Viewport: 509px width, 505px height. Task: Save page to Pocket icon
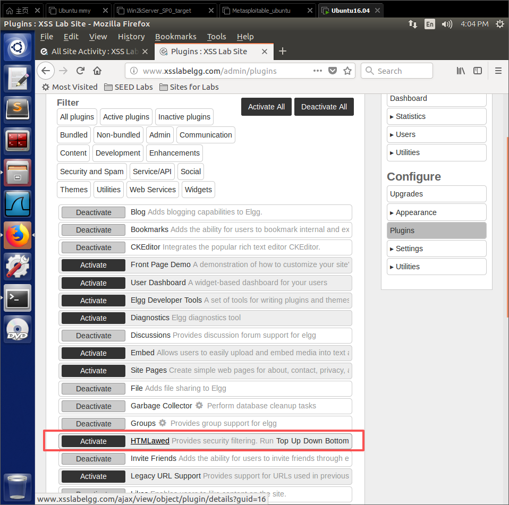point(333,71)
